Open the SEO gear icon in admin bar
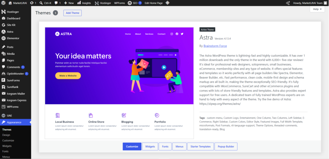 click(130, 3)
